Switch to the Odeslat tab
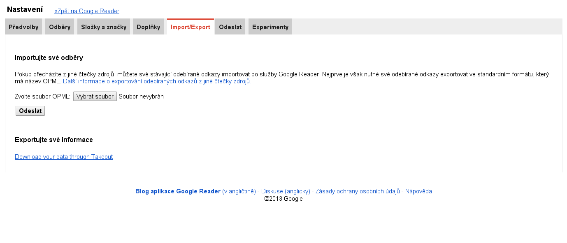Screen dimensions: 567x243 [x=230, y=27]
